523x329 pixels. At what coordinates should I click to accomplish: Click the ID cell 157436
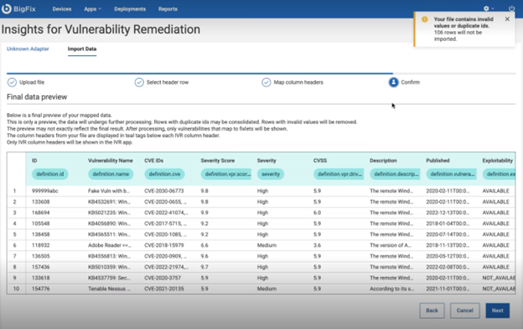(41, 267)
